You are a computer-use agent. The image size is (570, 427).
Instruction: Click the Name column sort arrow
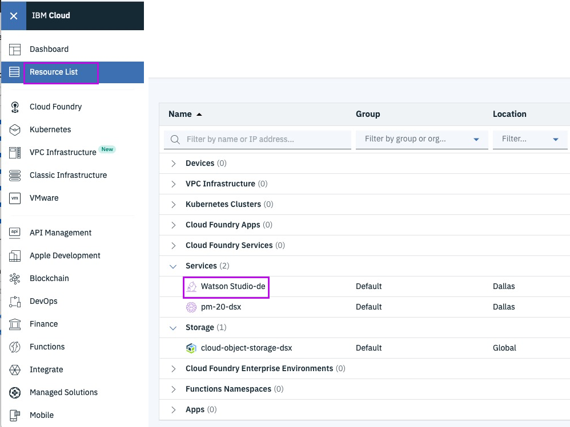coord(199,114)
